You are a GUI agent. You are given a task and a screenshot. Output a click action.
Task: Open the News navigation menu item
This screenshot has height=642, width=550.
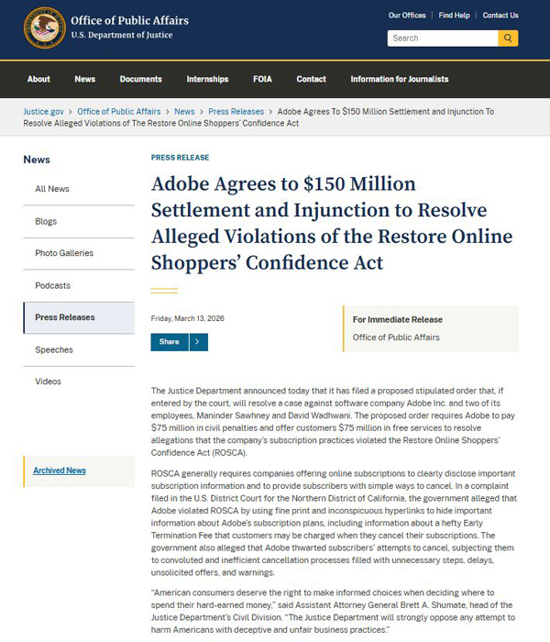tap(85, 79)
